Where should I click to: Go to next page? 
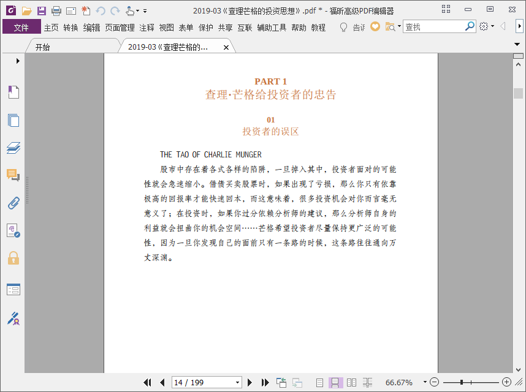250,382
